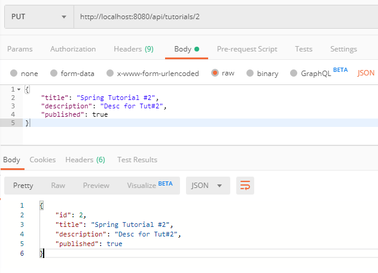The image size is (378, 273).
Task: Open the PUT method dropdown
Action: (x=39, y=17)
